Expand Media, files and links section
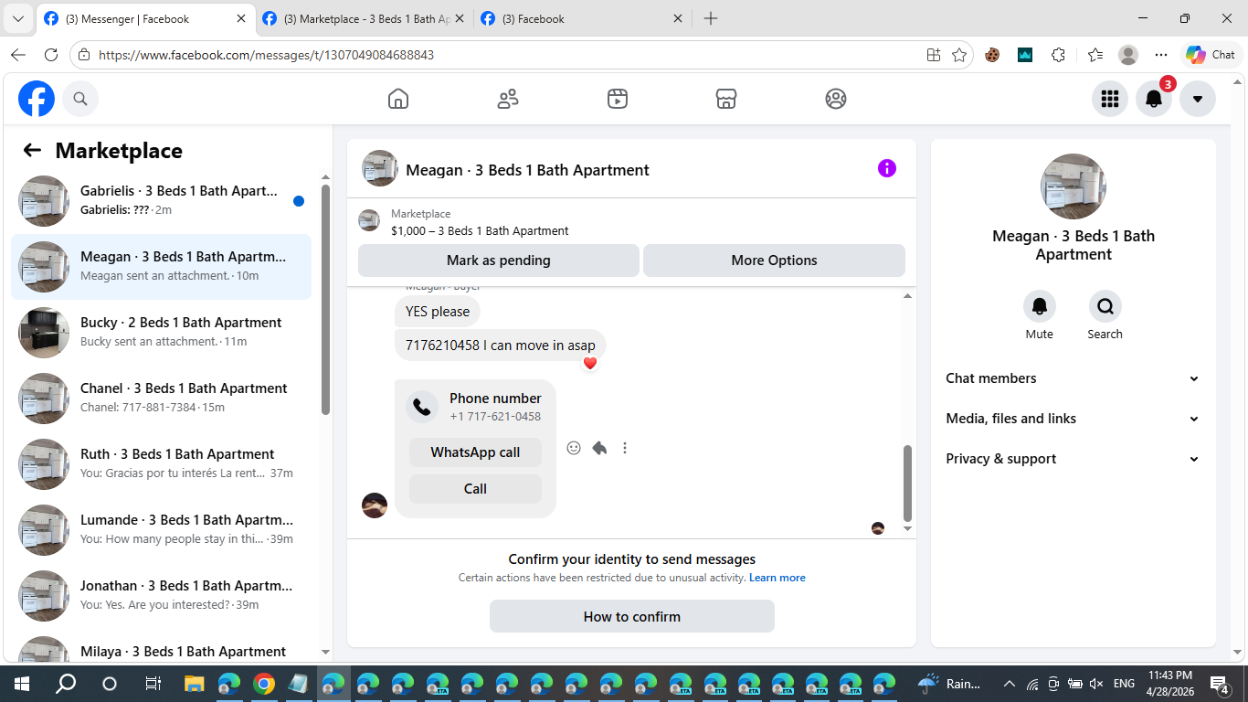 1073,419
